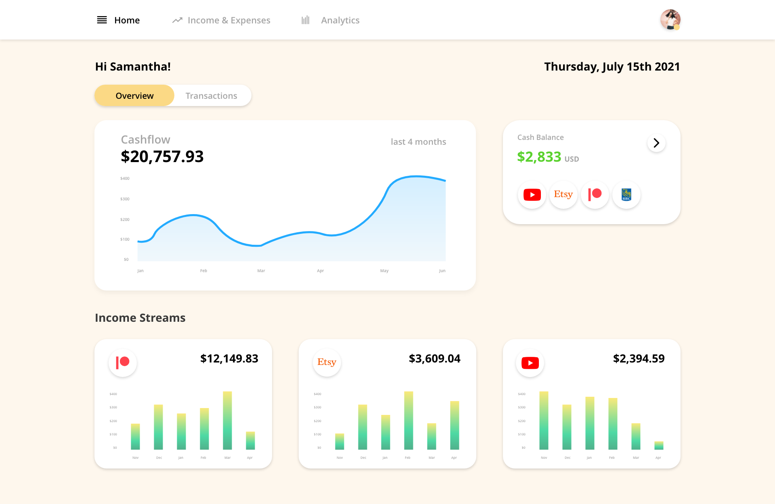The image size is (775, 504).
Task: Open the Income & Expenses page
Action: pos(229,20)
